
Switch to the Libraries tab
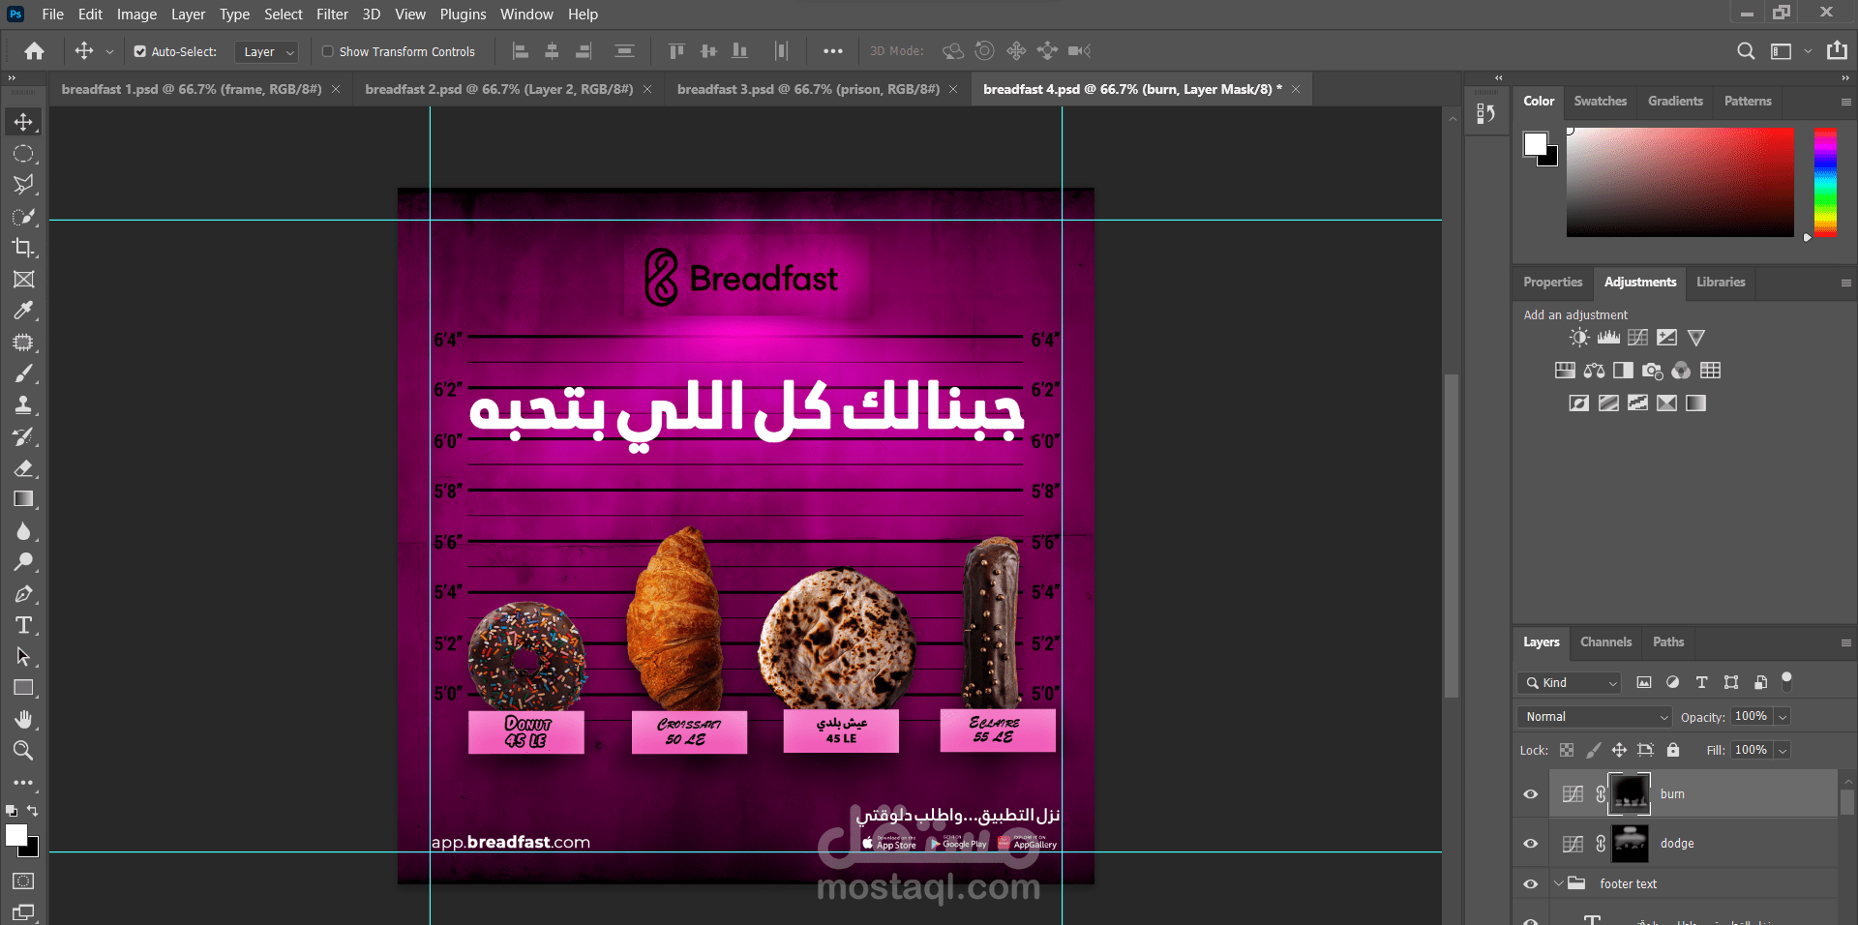coord(1721,282)
